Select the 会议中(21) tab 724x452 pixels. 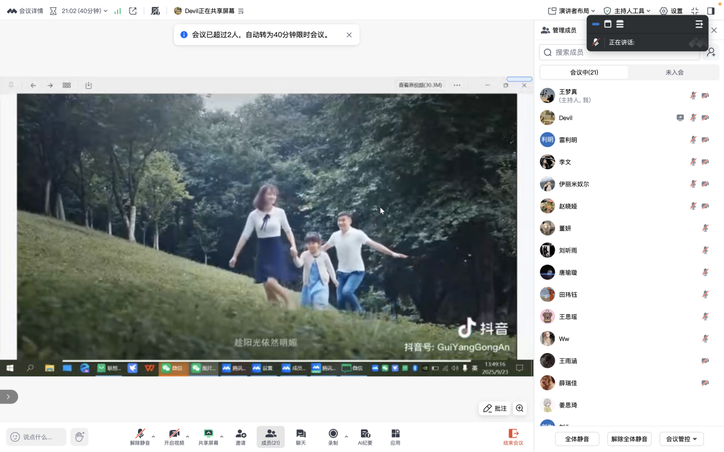pyautogui.click(x=584, y=72)
